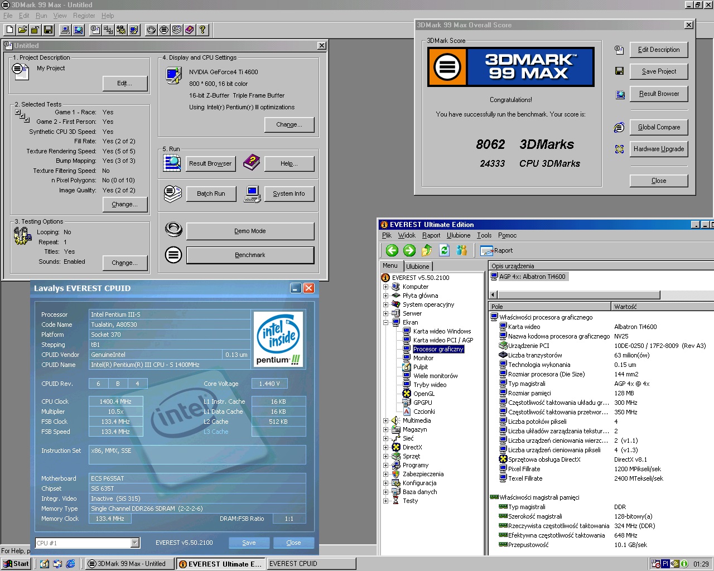Click the Hardware Upgrade icon in score dialog
Viewport: 714px width, 571px height.
click(x=619, y=149)
